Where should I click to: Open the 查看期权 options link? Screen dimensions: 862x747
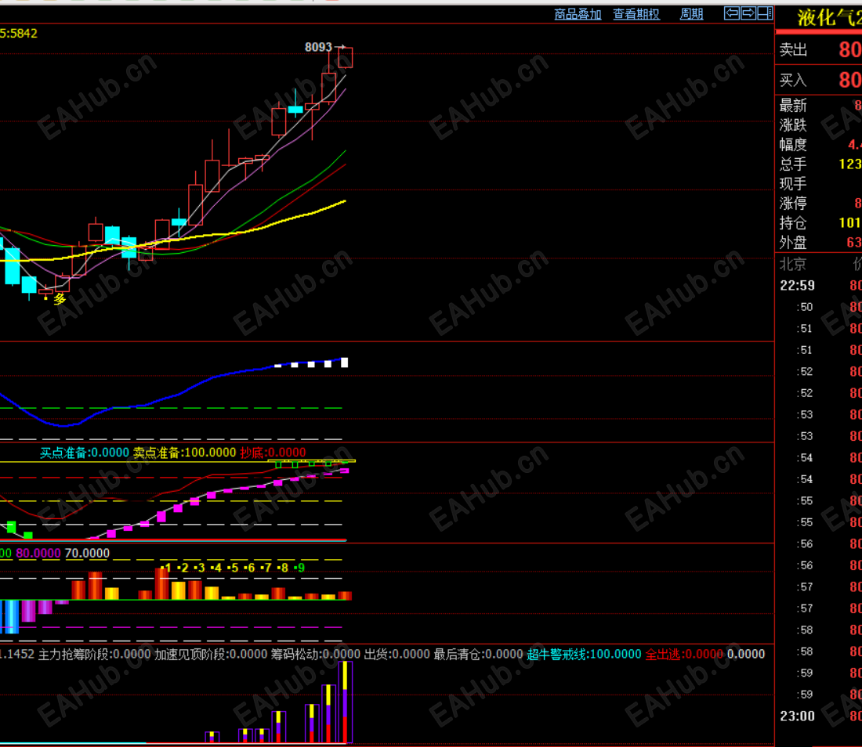click(x=636, y=14)
